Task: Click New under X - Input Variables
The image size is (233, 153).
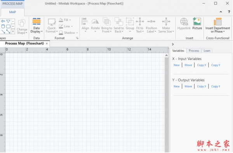Action: 177,65
